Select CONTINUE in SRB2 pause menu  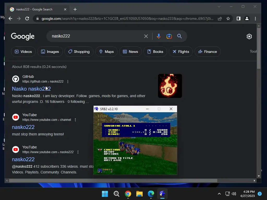112,150
